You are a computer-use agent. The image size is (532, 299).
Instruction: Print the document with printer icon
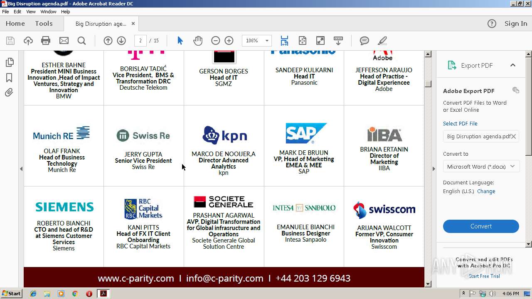click(46, 41)
